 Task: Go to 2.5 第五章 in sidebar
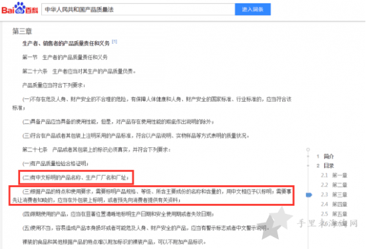click(334, 214)
